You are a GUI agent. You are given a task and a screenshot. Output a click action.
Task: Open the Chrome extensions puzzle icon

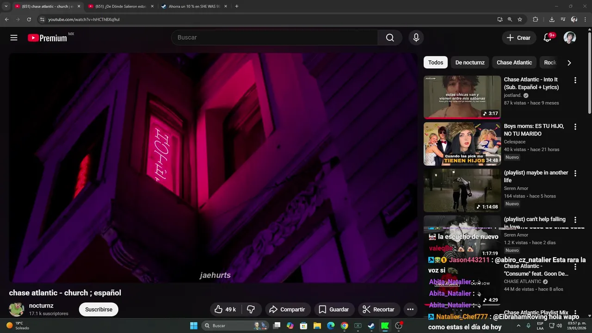(x=536, y=19)
